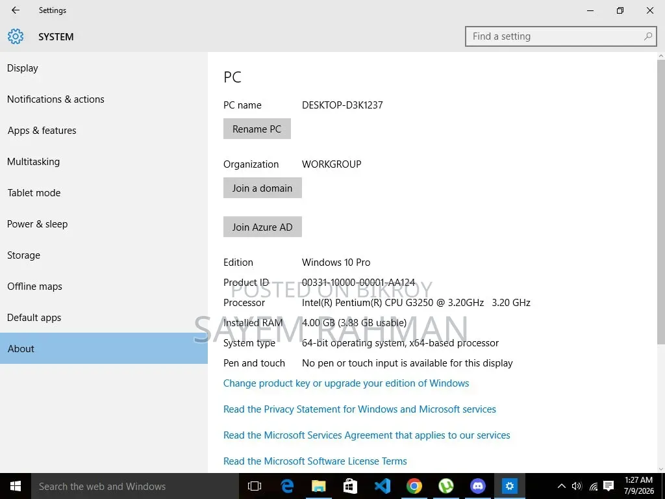Open Task View in taskbar
Screen dimensions: 665x499
pos(255,486)
